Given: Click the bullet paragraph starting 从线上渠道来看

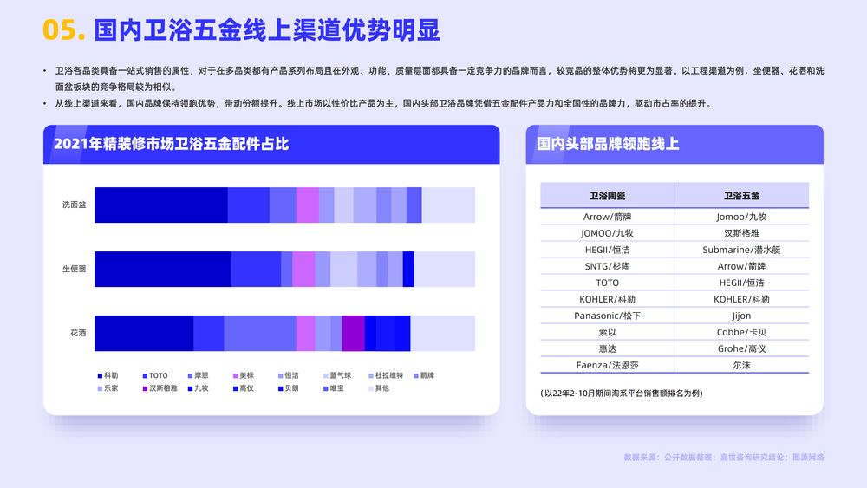Looking at the screenshot, I should click(x=384, y=104).
